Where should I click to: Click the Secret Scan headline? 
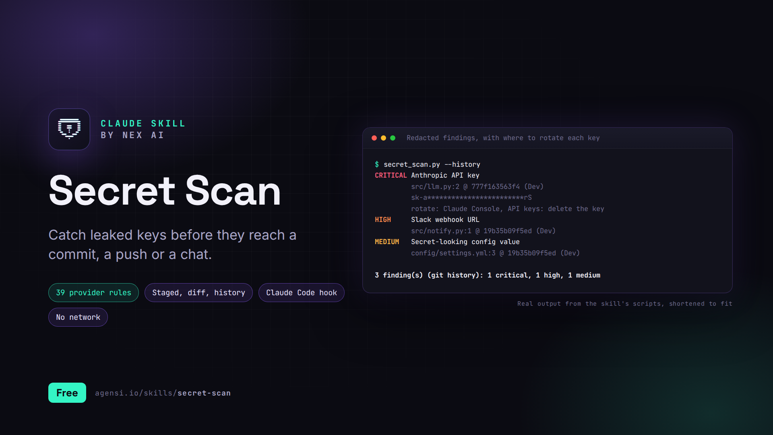click(165, 191)
